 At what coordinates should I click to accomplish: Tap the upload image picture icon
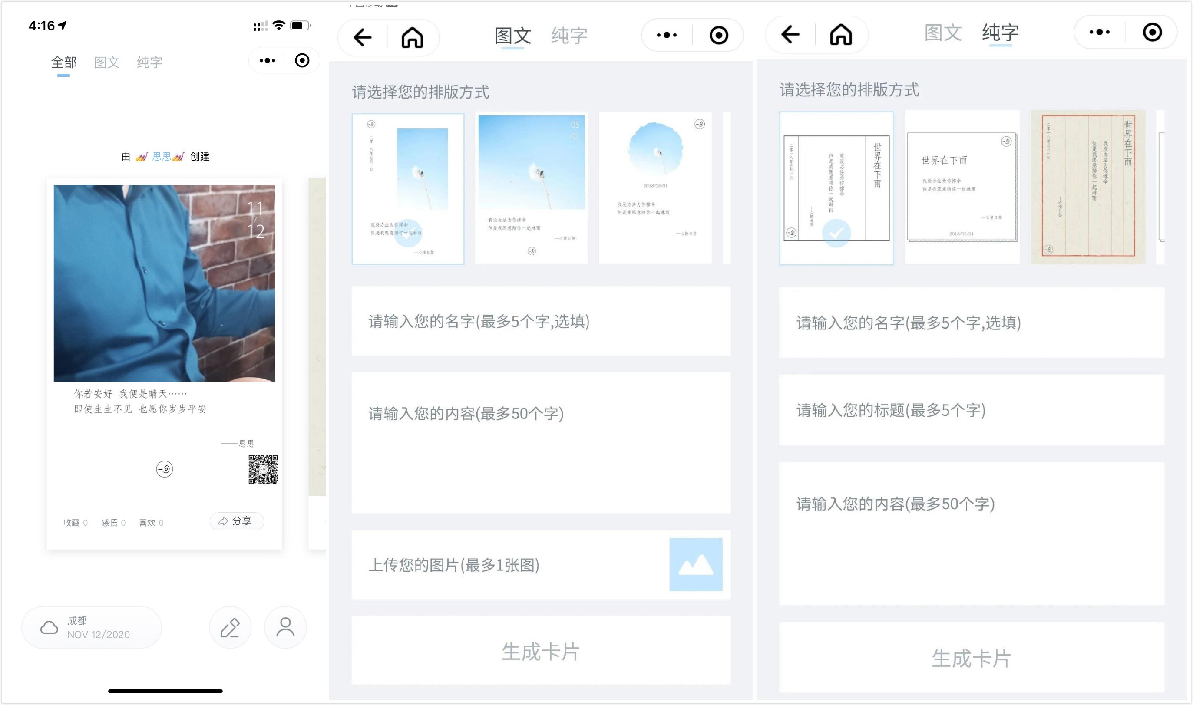[x=696, y=564]
